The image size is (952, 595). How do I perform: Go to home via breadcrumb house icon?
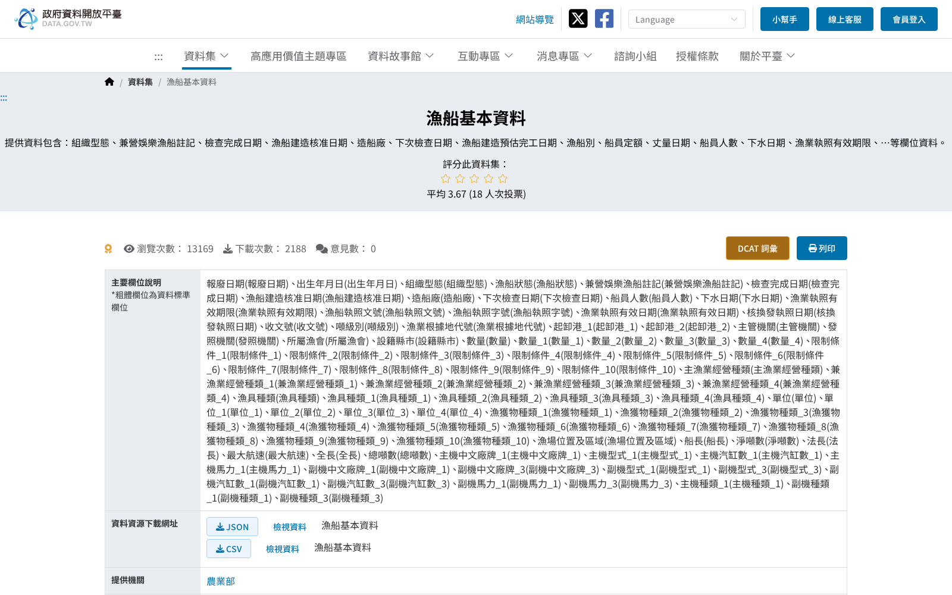point(109,82)
